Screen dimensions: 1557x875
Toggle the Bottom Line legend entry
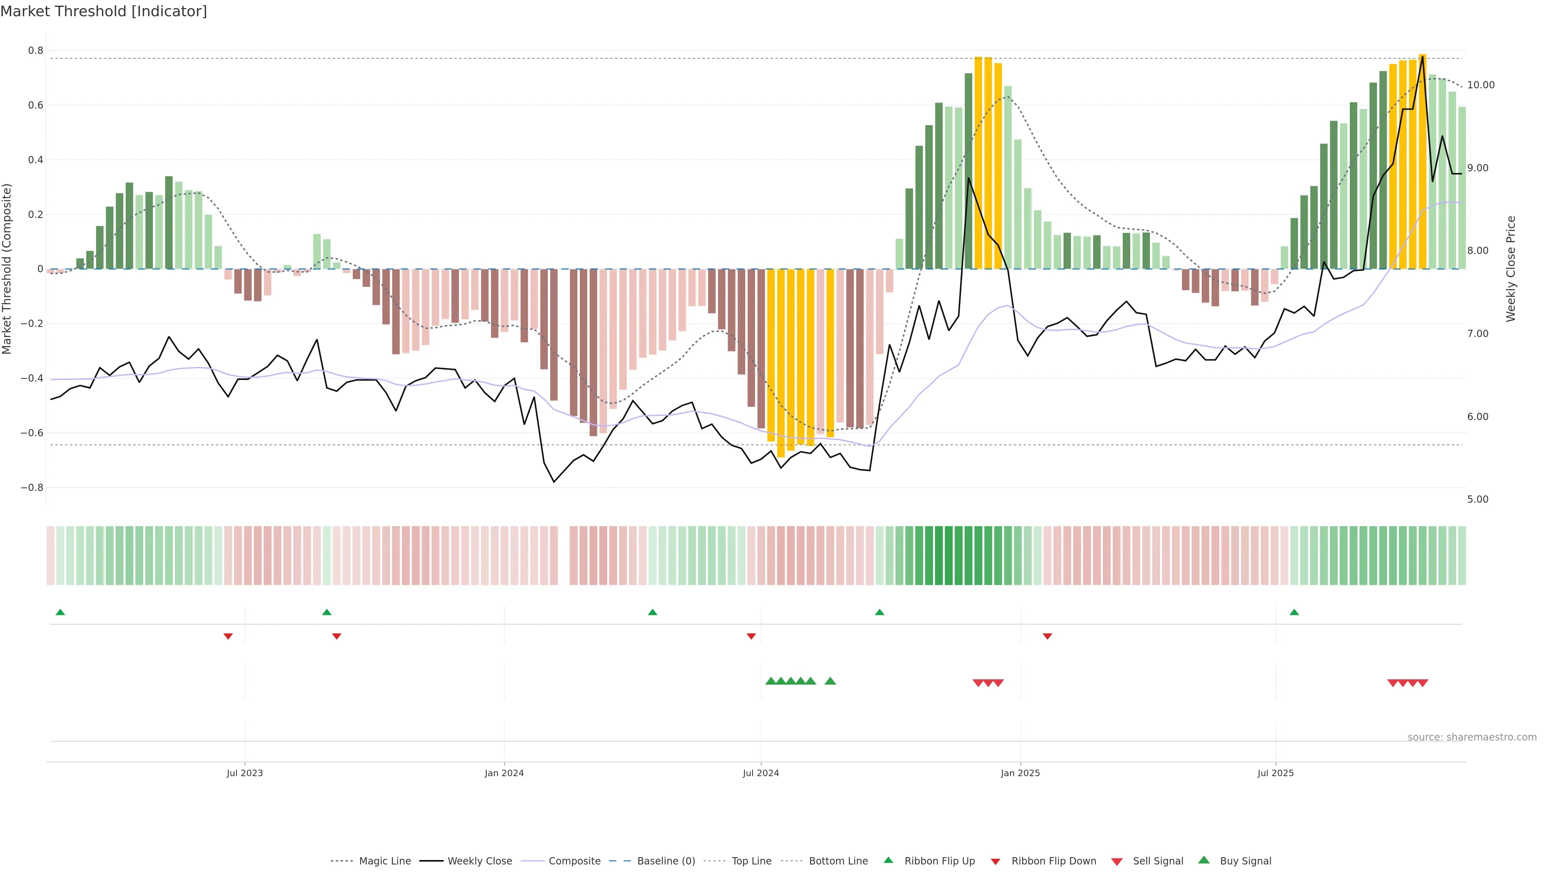coord(838,861)
